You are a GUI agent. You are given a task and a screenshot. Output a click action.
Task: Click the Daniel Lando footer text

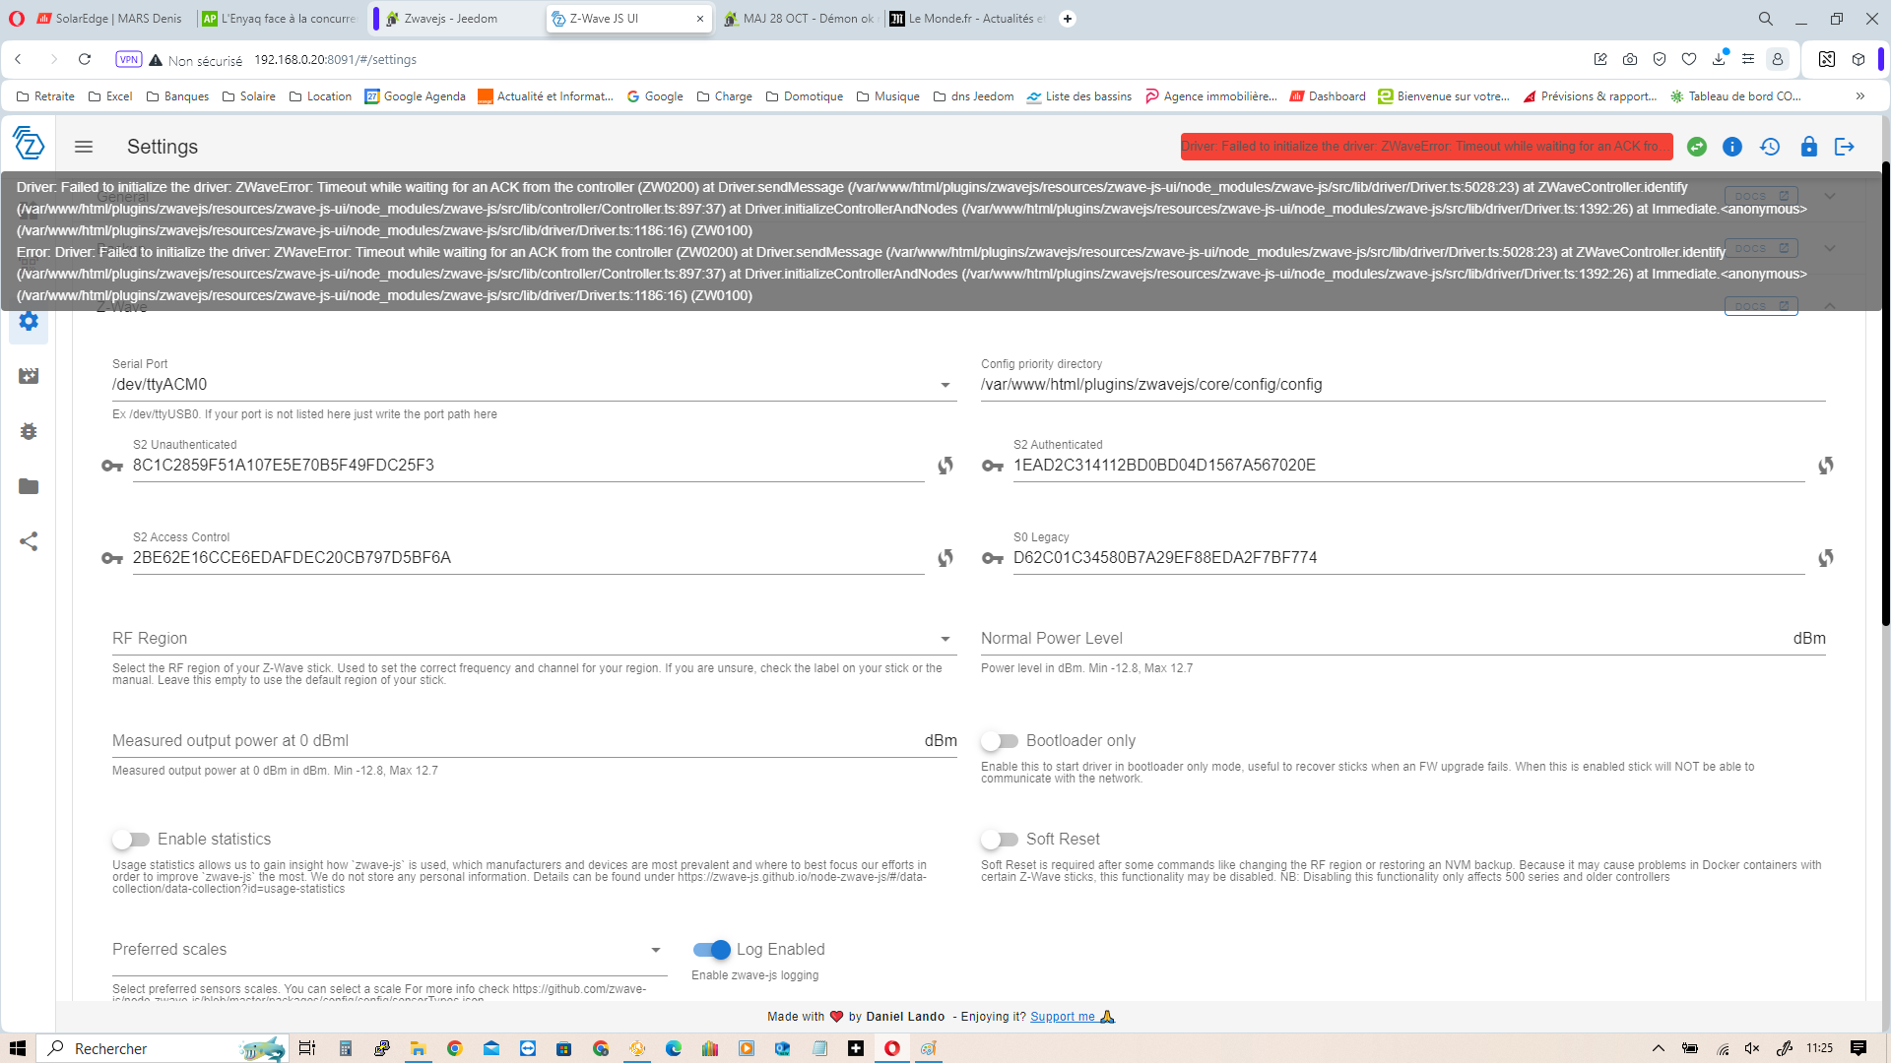point(905,1017)
